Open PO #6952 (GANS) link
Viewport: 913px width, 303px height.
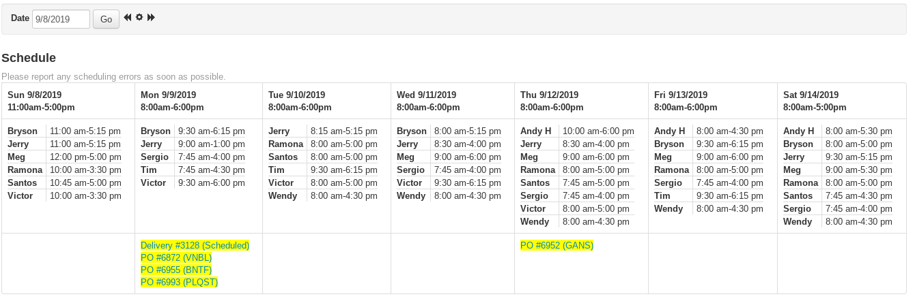pos(557,245)
